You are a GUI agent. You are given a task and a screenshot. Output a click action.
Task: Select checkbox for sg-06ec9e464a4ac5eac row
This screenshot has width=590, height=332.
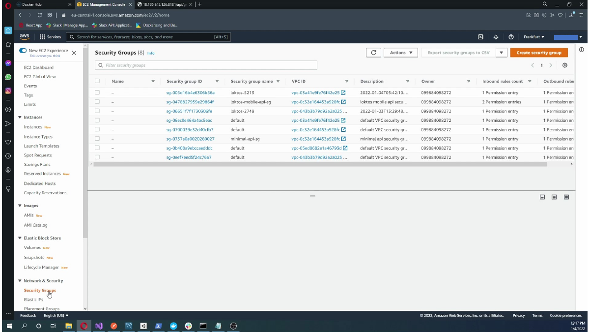pos(97,121)
